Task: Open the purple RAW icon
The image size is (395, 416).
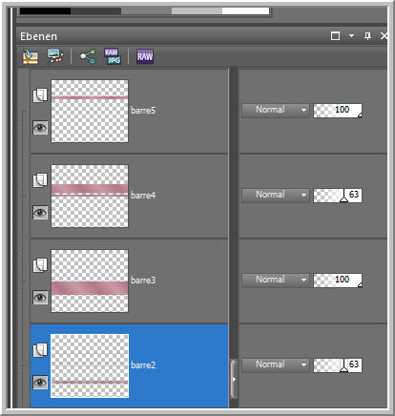Action: pyautogui.click(x=145, y=56)
